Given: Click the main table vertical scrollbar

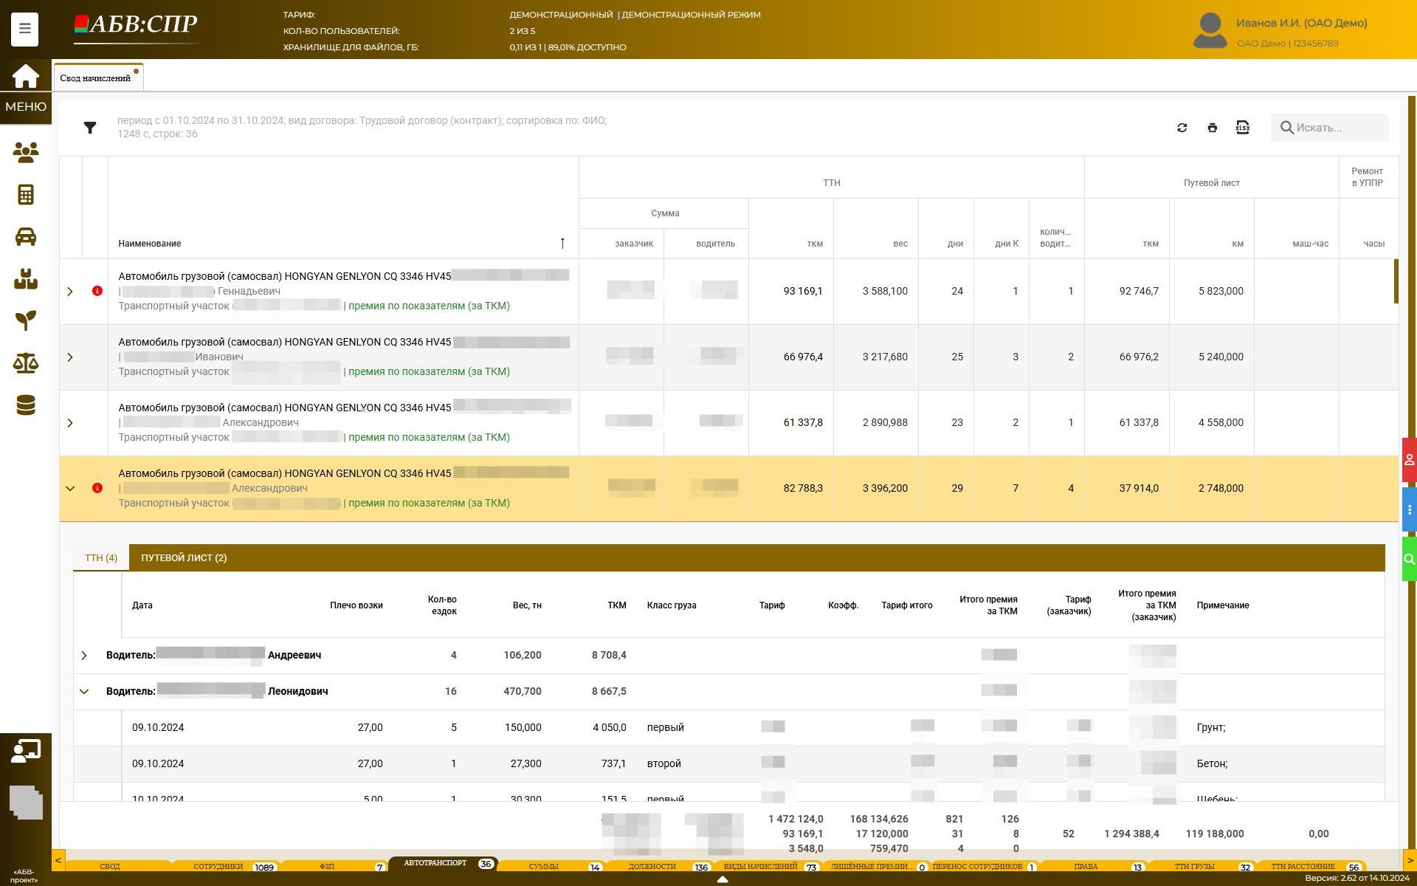Looking at the screenshot, I should point(1396,281).
